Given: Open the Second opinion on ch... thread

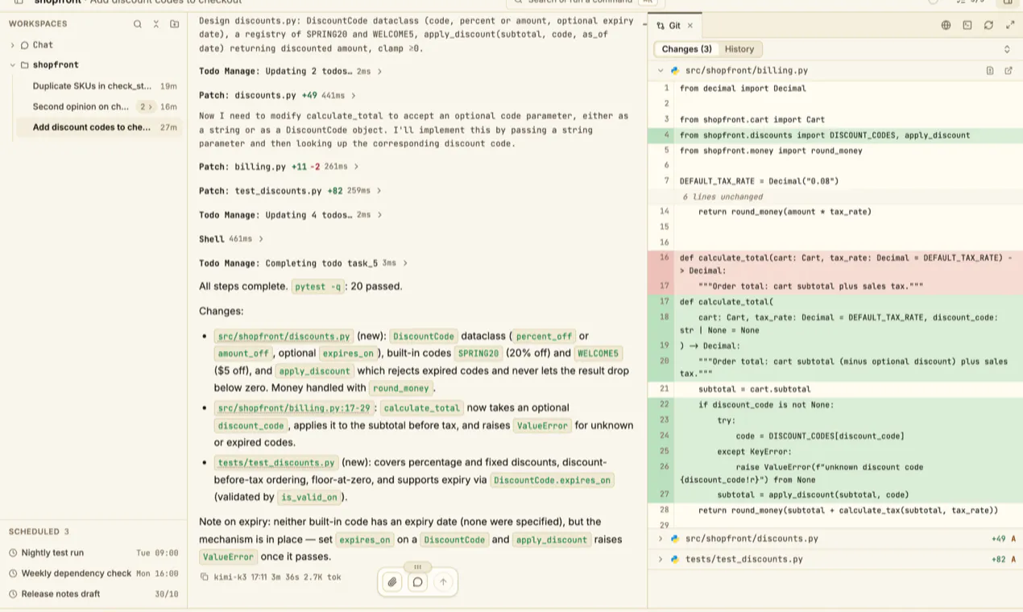Looking at the screenshot, I should pos(98,106).
